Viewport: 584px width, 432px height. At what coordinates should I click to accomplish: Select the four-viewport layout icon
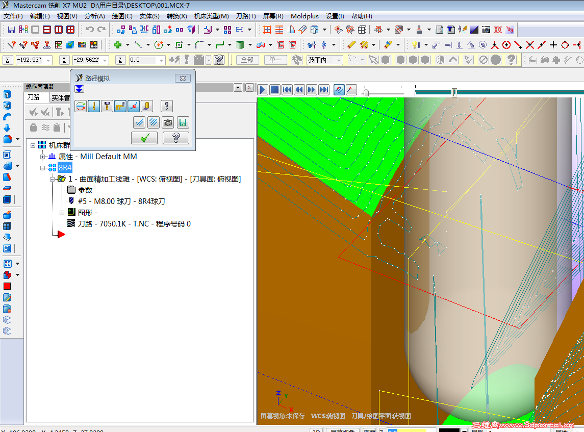[x=70, y=30]
